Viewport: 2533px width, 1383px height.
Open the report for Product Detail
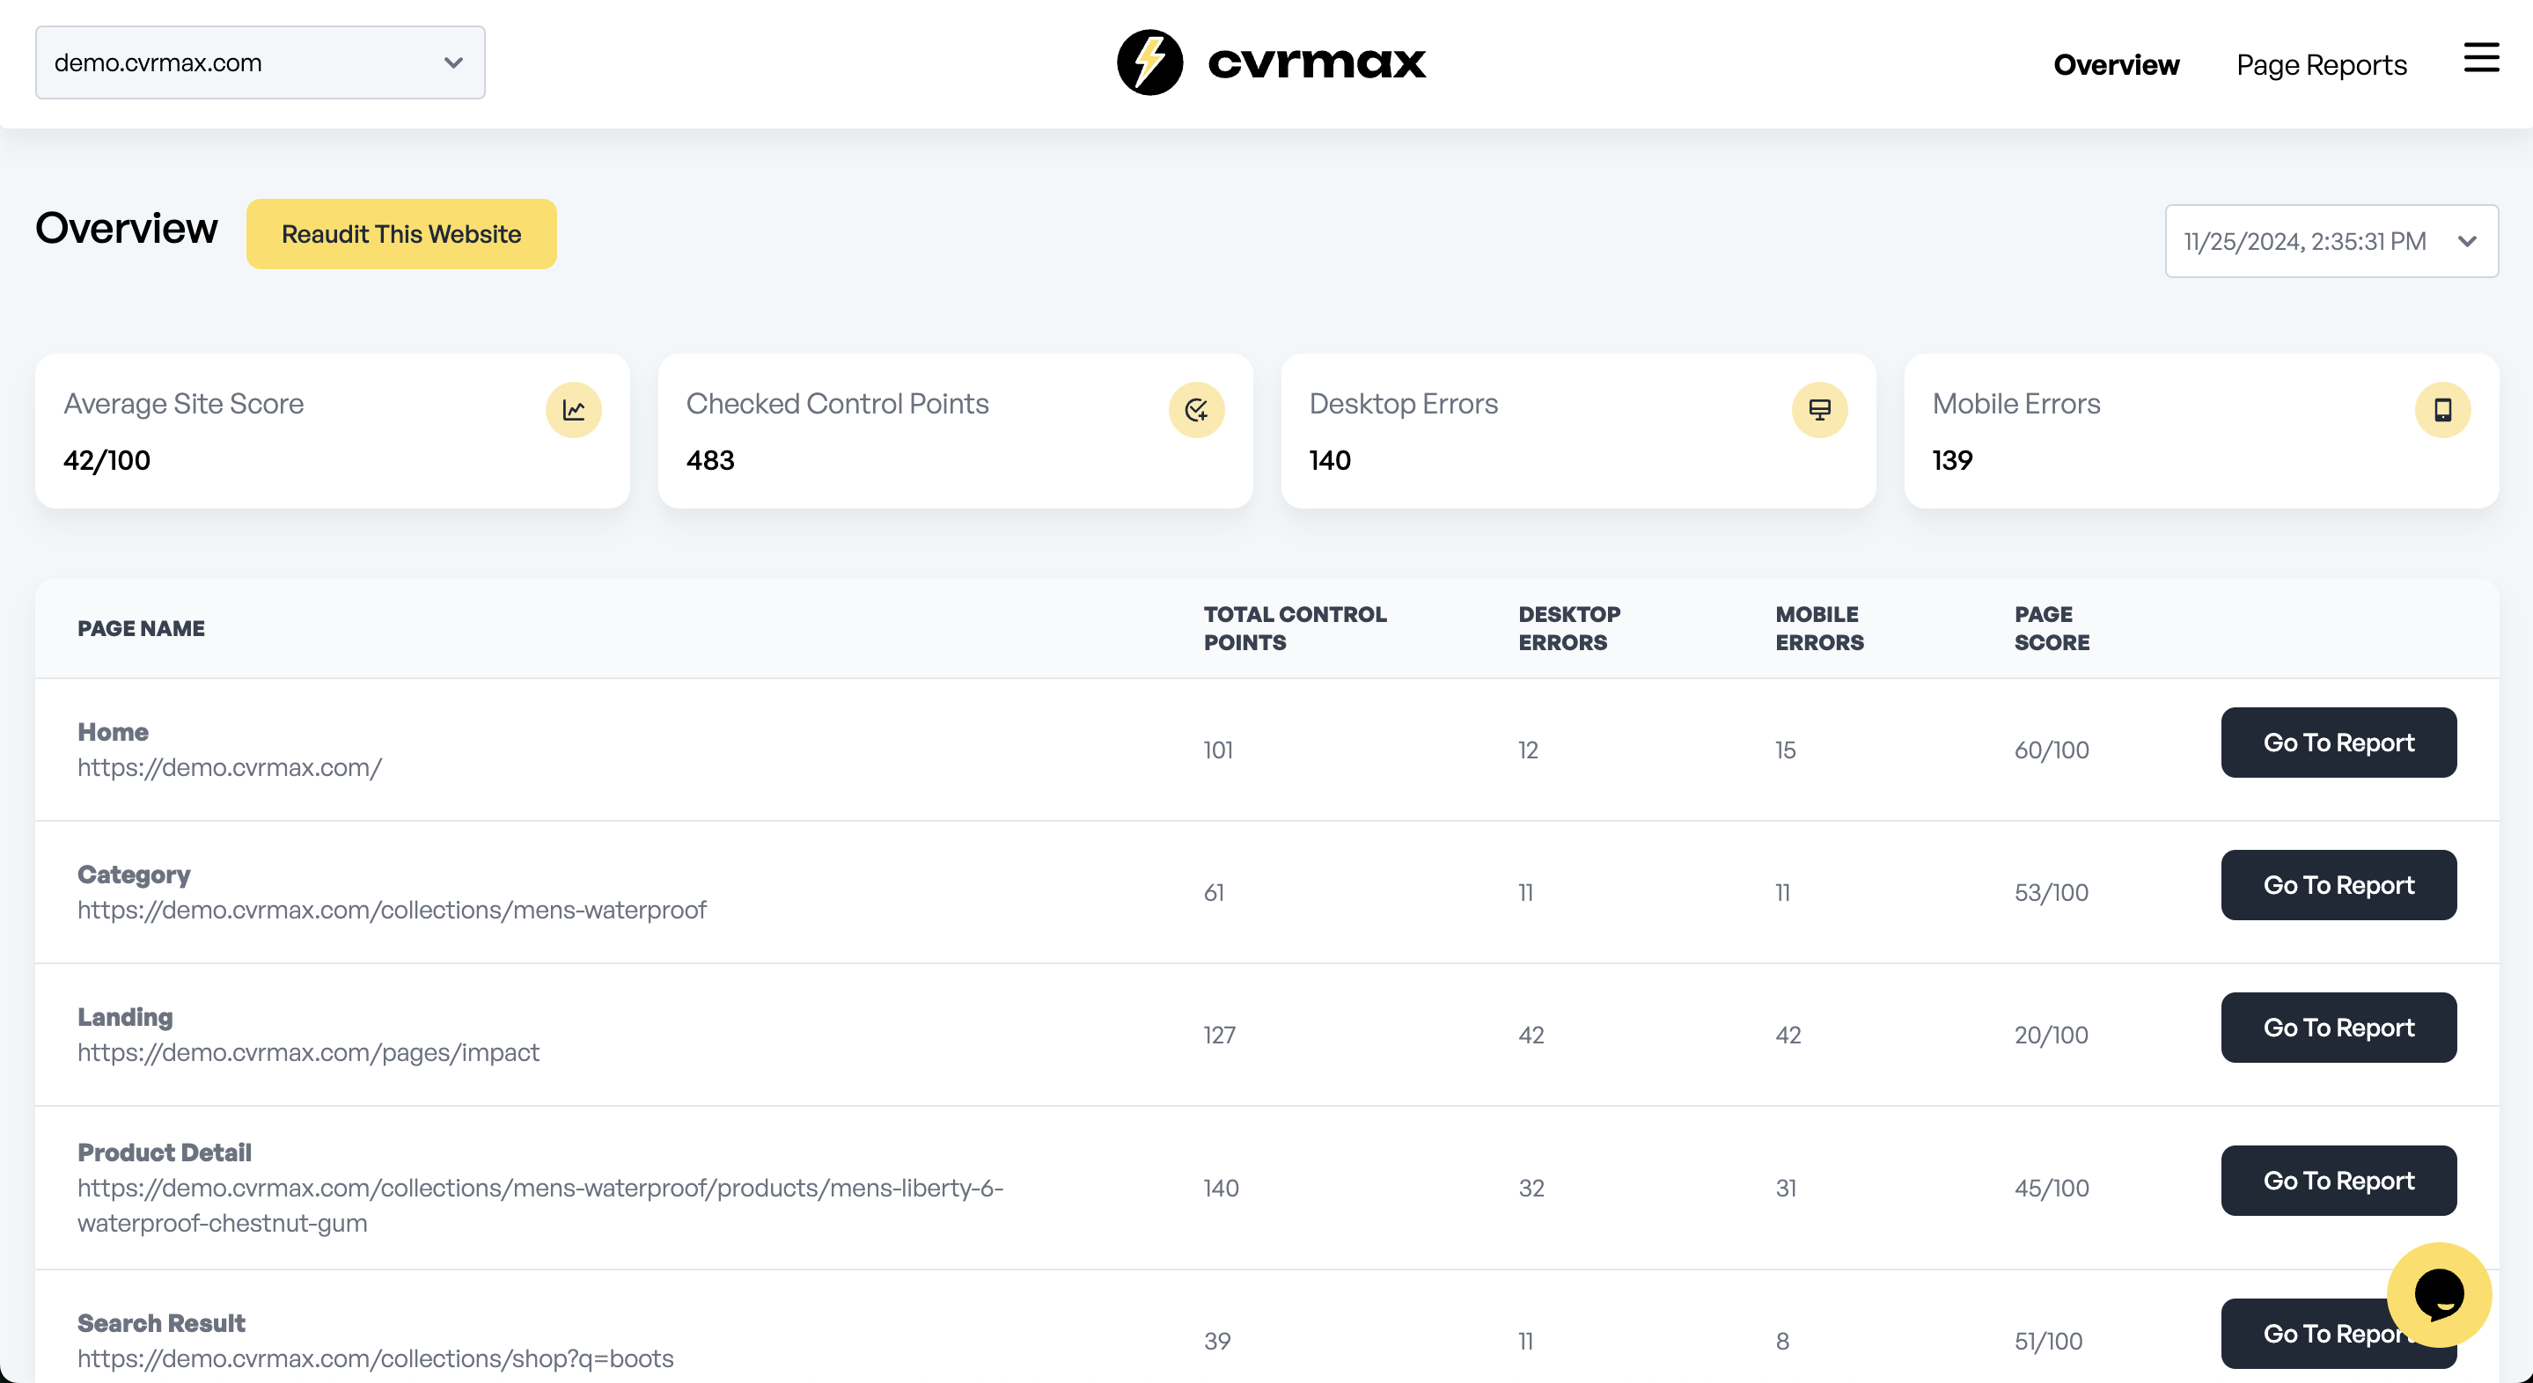tap(2338, 1181)
